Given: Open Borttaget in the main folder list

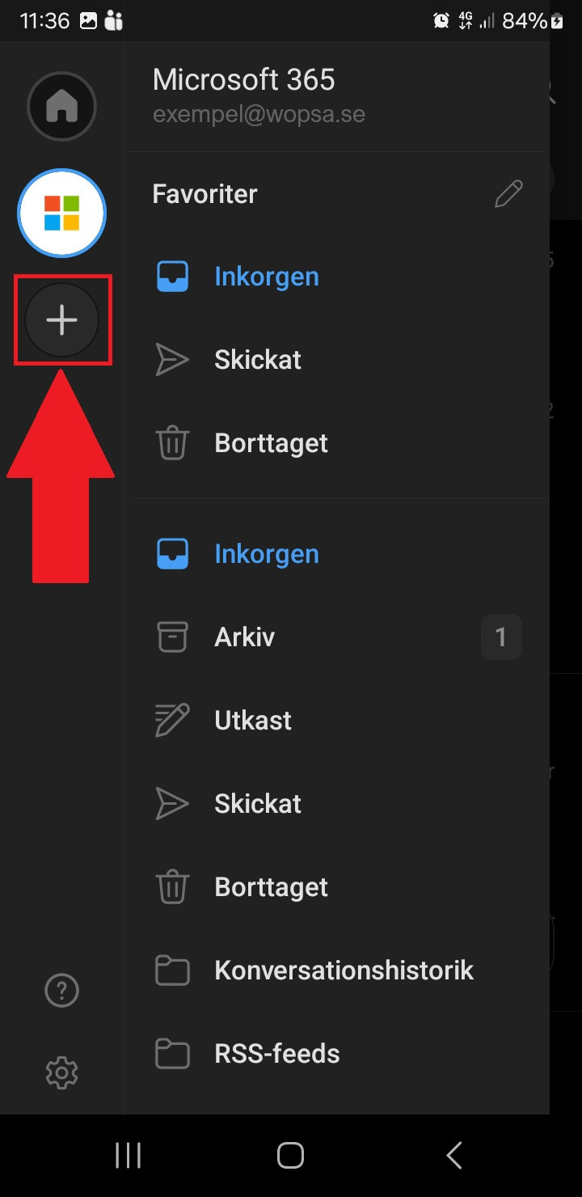Looking at the screenshot, I should [x=271, y=887].
